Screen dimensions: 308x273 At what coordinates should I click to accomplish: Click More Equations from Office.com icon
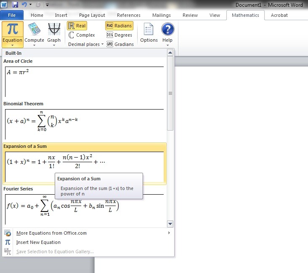8,233
